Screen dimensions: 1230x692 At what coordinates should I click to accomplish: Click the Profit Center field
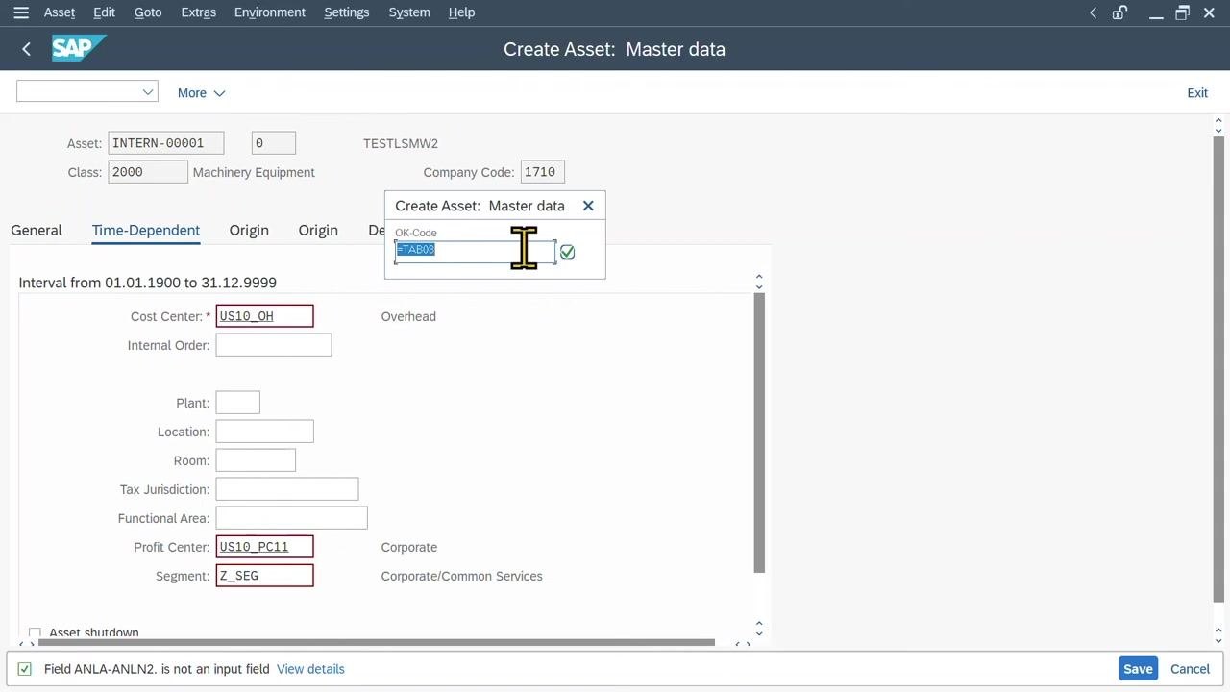pos(264,547)
